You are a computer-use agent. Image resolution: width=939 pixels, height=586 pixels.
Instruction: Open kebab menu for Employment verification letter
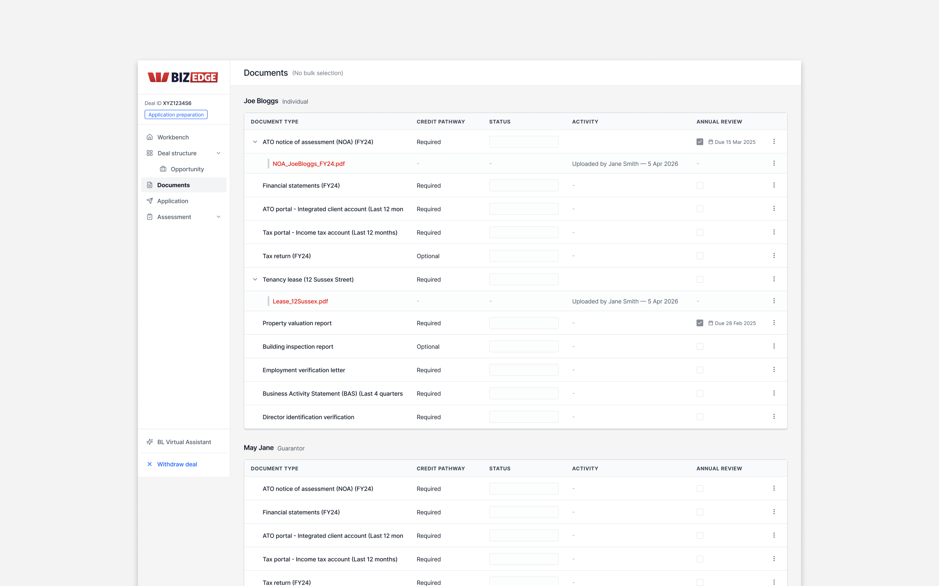(x=774, y=370)
